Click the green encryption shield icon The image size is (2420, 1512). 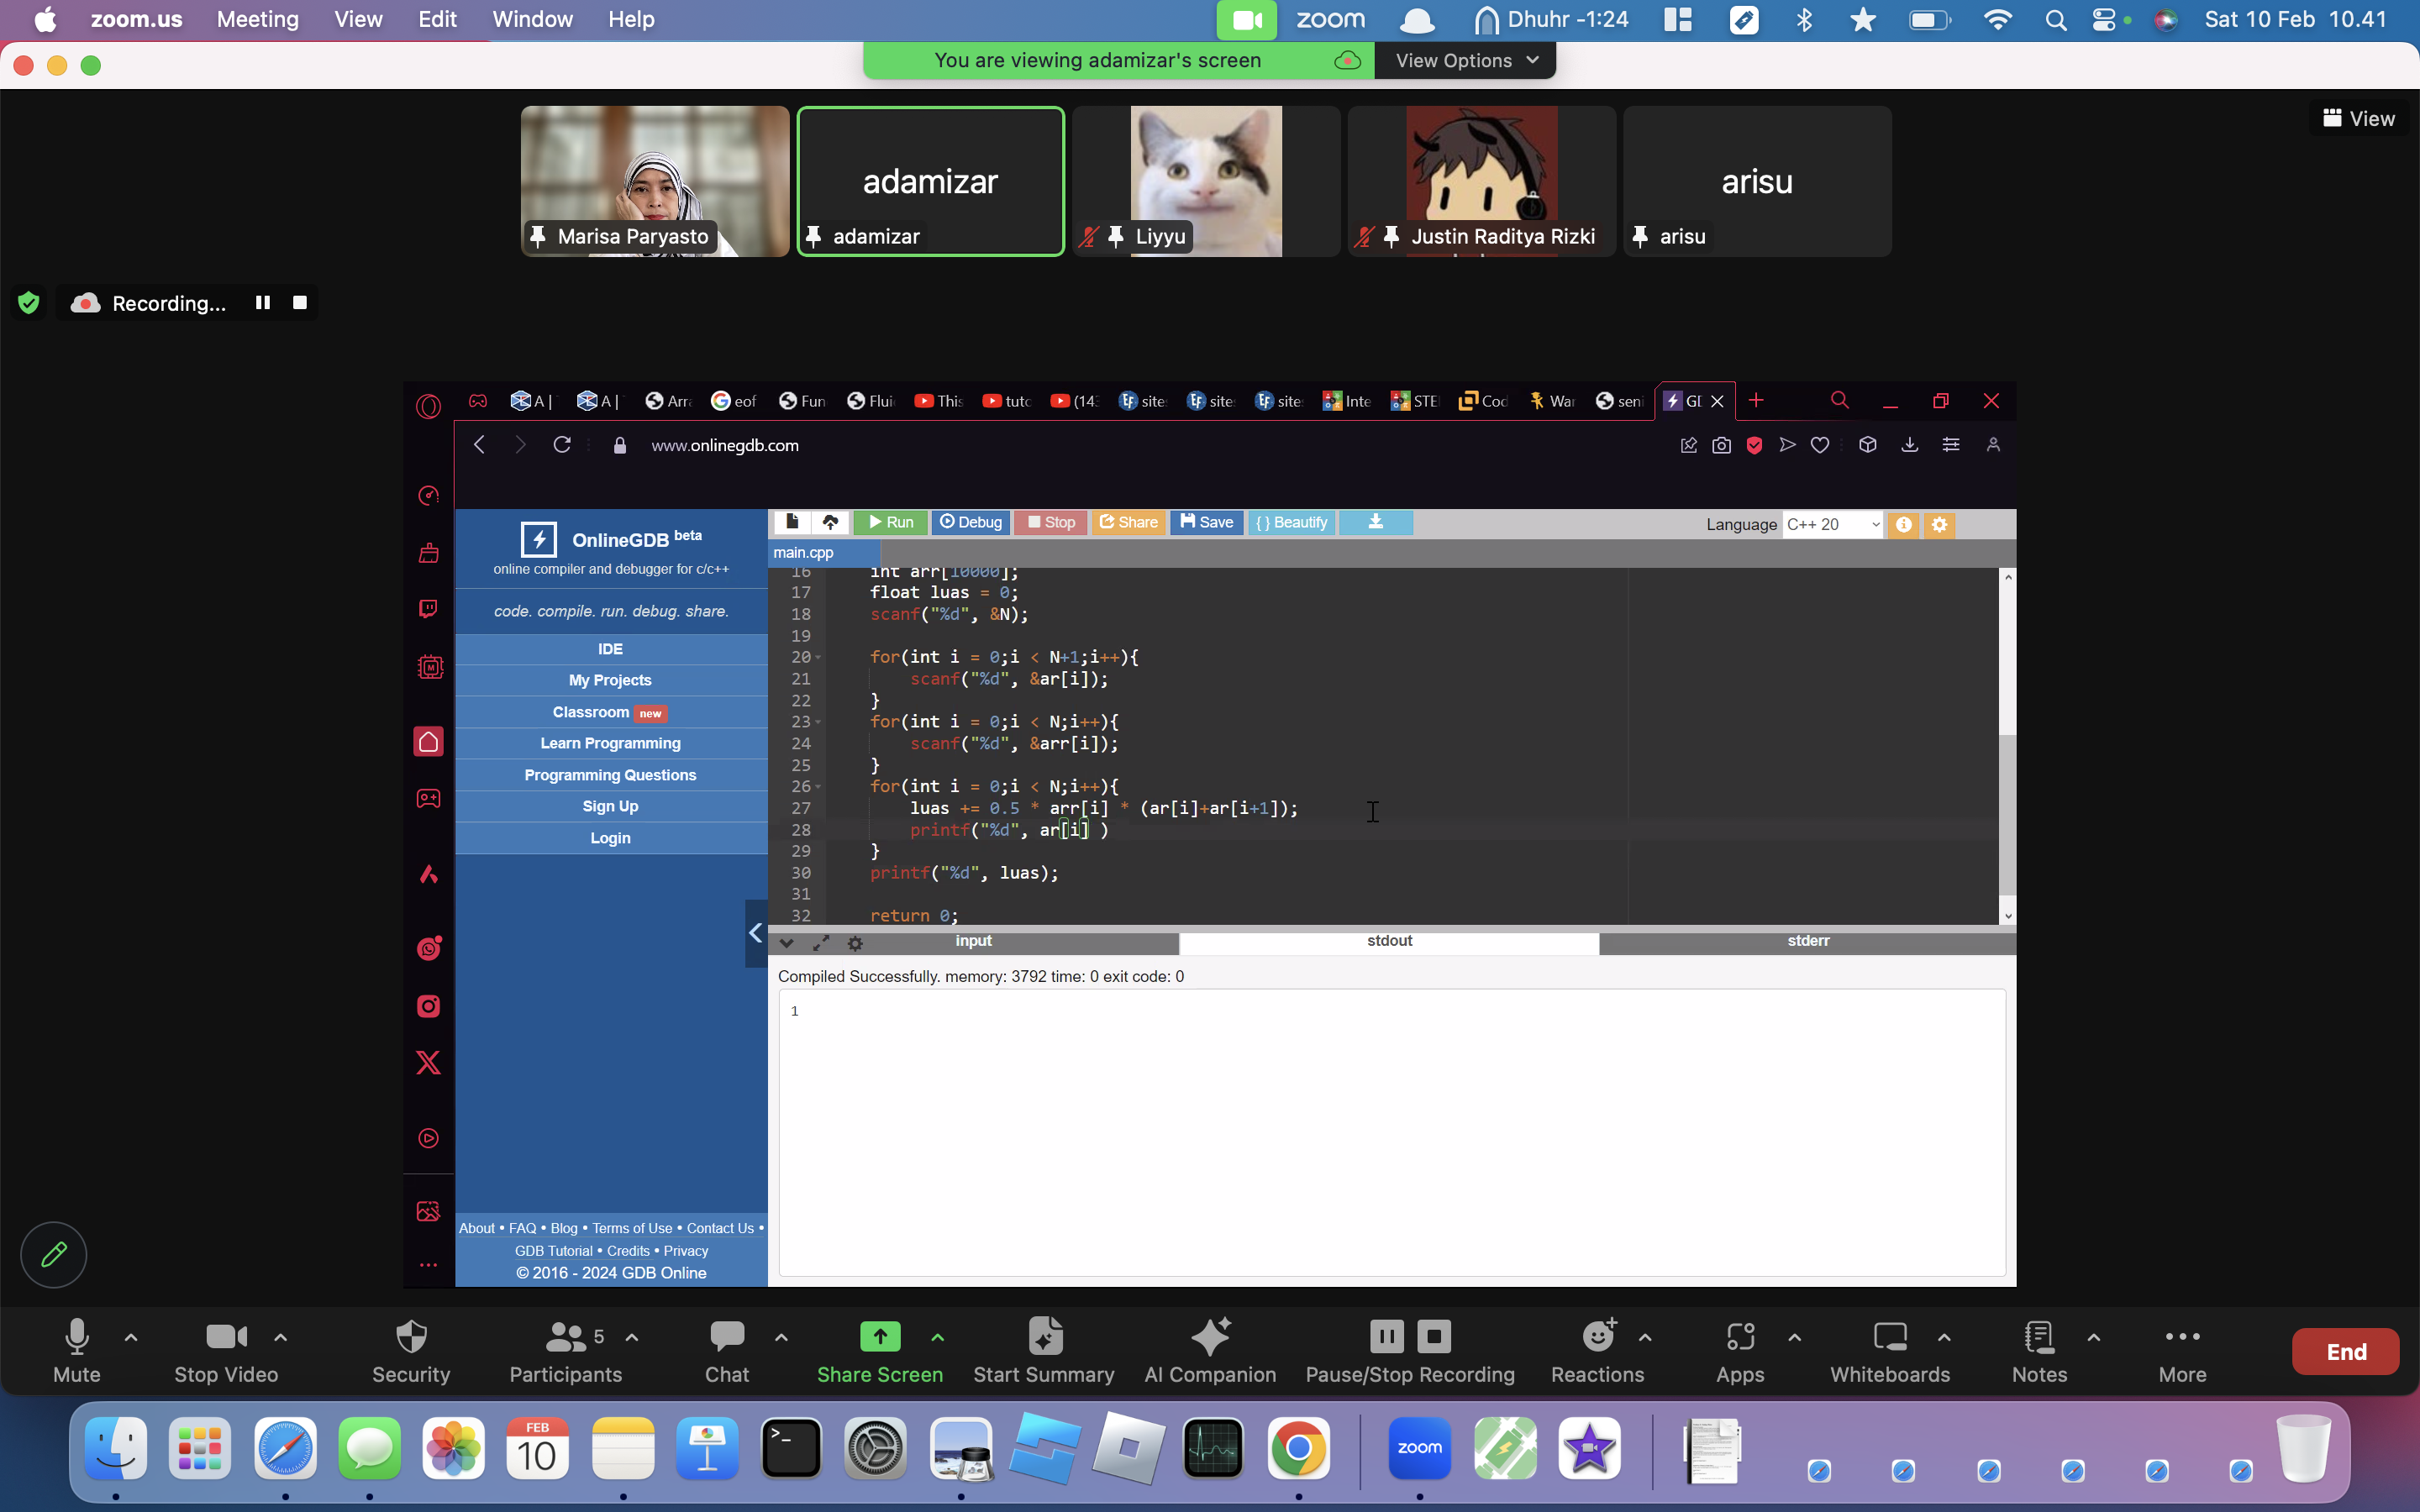(29, 302)
